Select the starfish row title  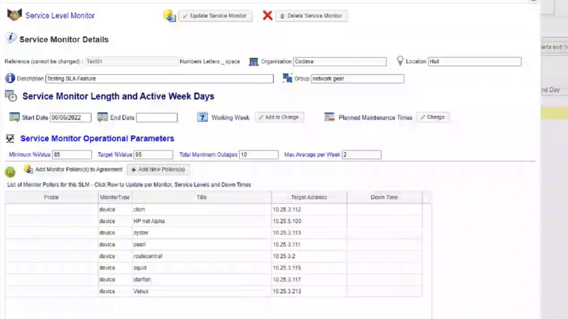click(142, 280)
